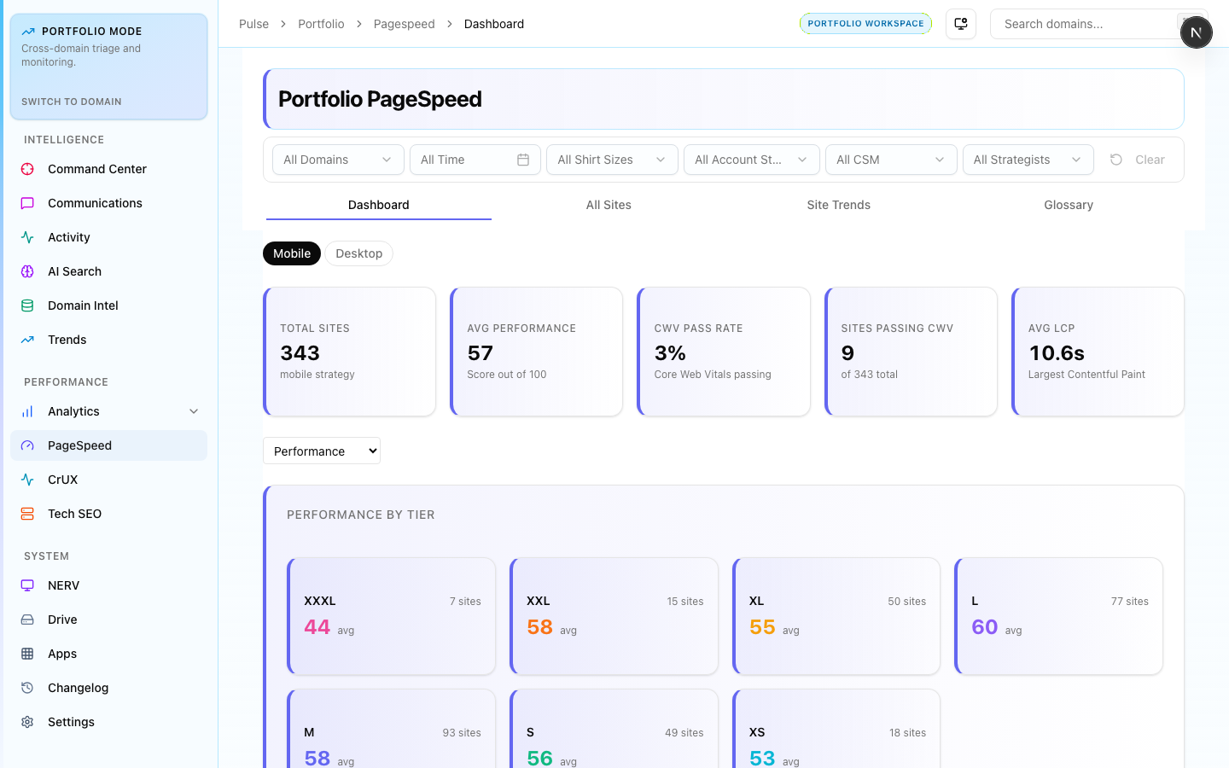Open NERV monitor icon in sidebar
1229x768 pixels.
[27, 585]
